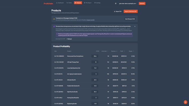Switch to the Orders tab

click(x=69, y=3)
